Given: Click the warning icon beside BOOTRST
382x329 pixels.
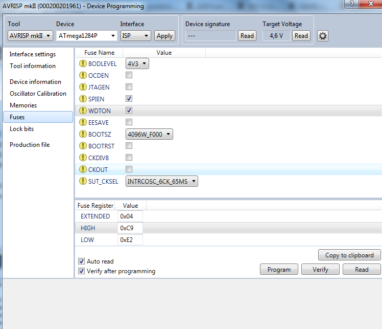Looking at the screenshot, I should 83,146.
